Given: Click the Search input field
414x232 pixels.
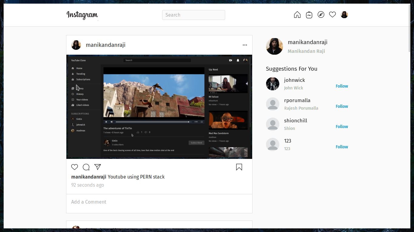Looking at the screenshot, I should click(x=194, y=15).
